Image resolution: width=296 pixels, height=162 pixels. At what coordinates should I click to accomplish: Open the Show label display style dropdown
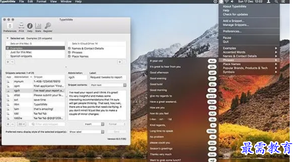(x=86, y=132)
